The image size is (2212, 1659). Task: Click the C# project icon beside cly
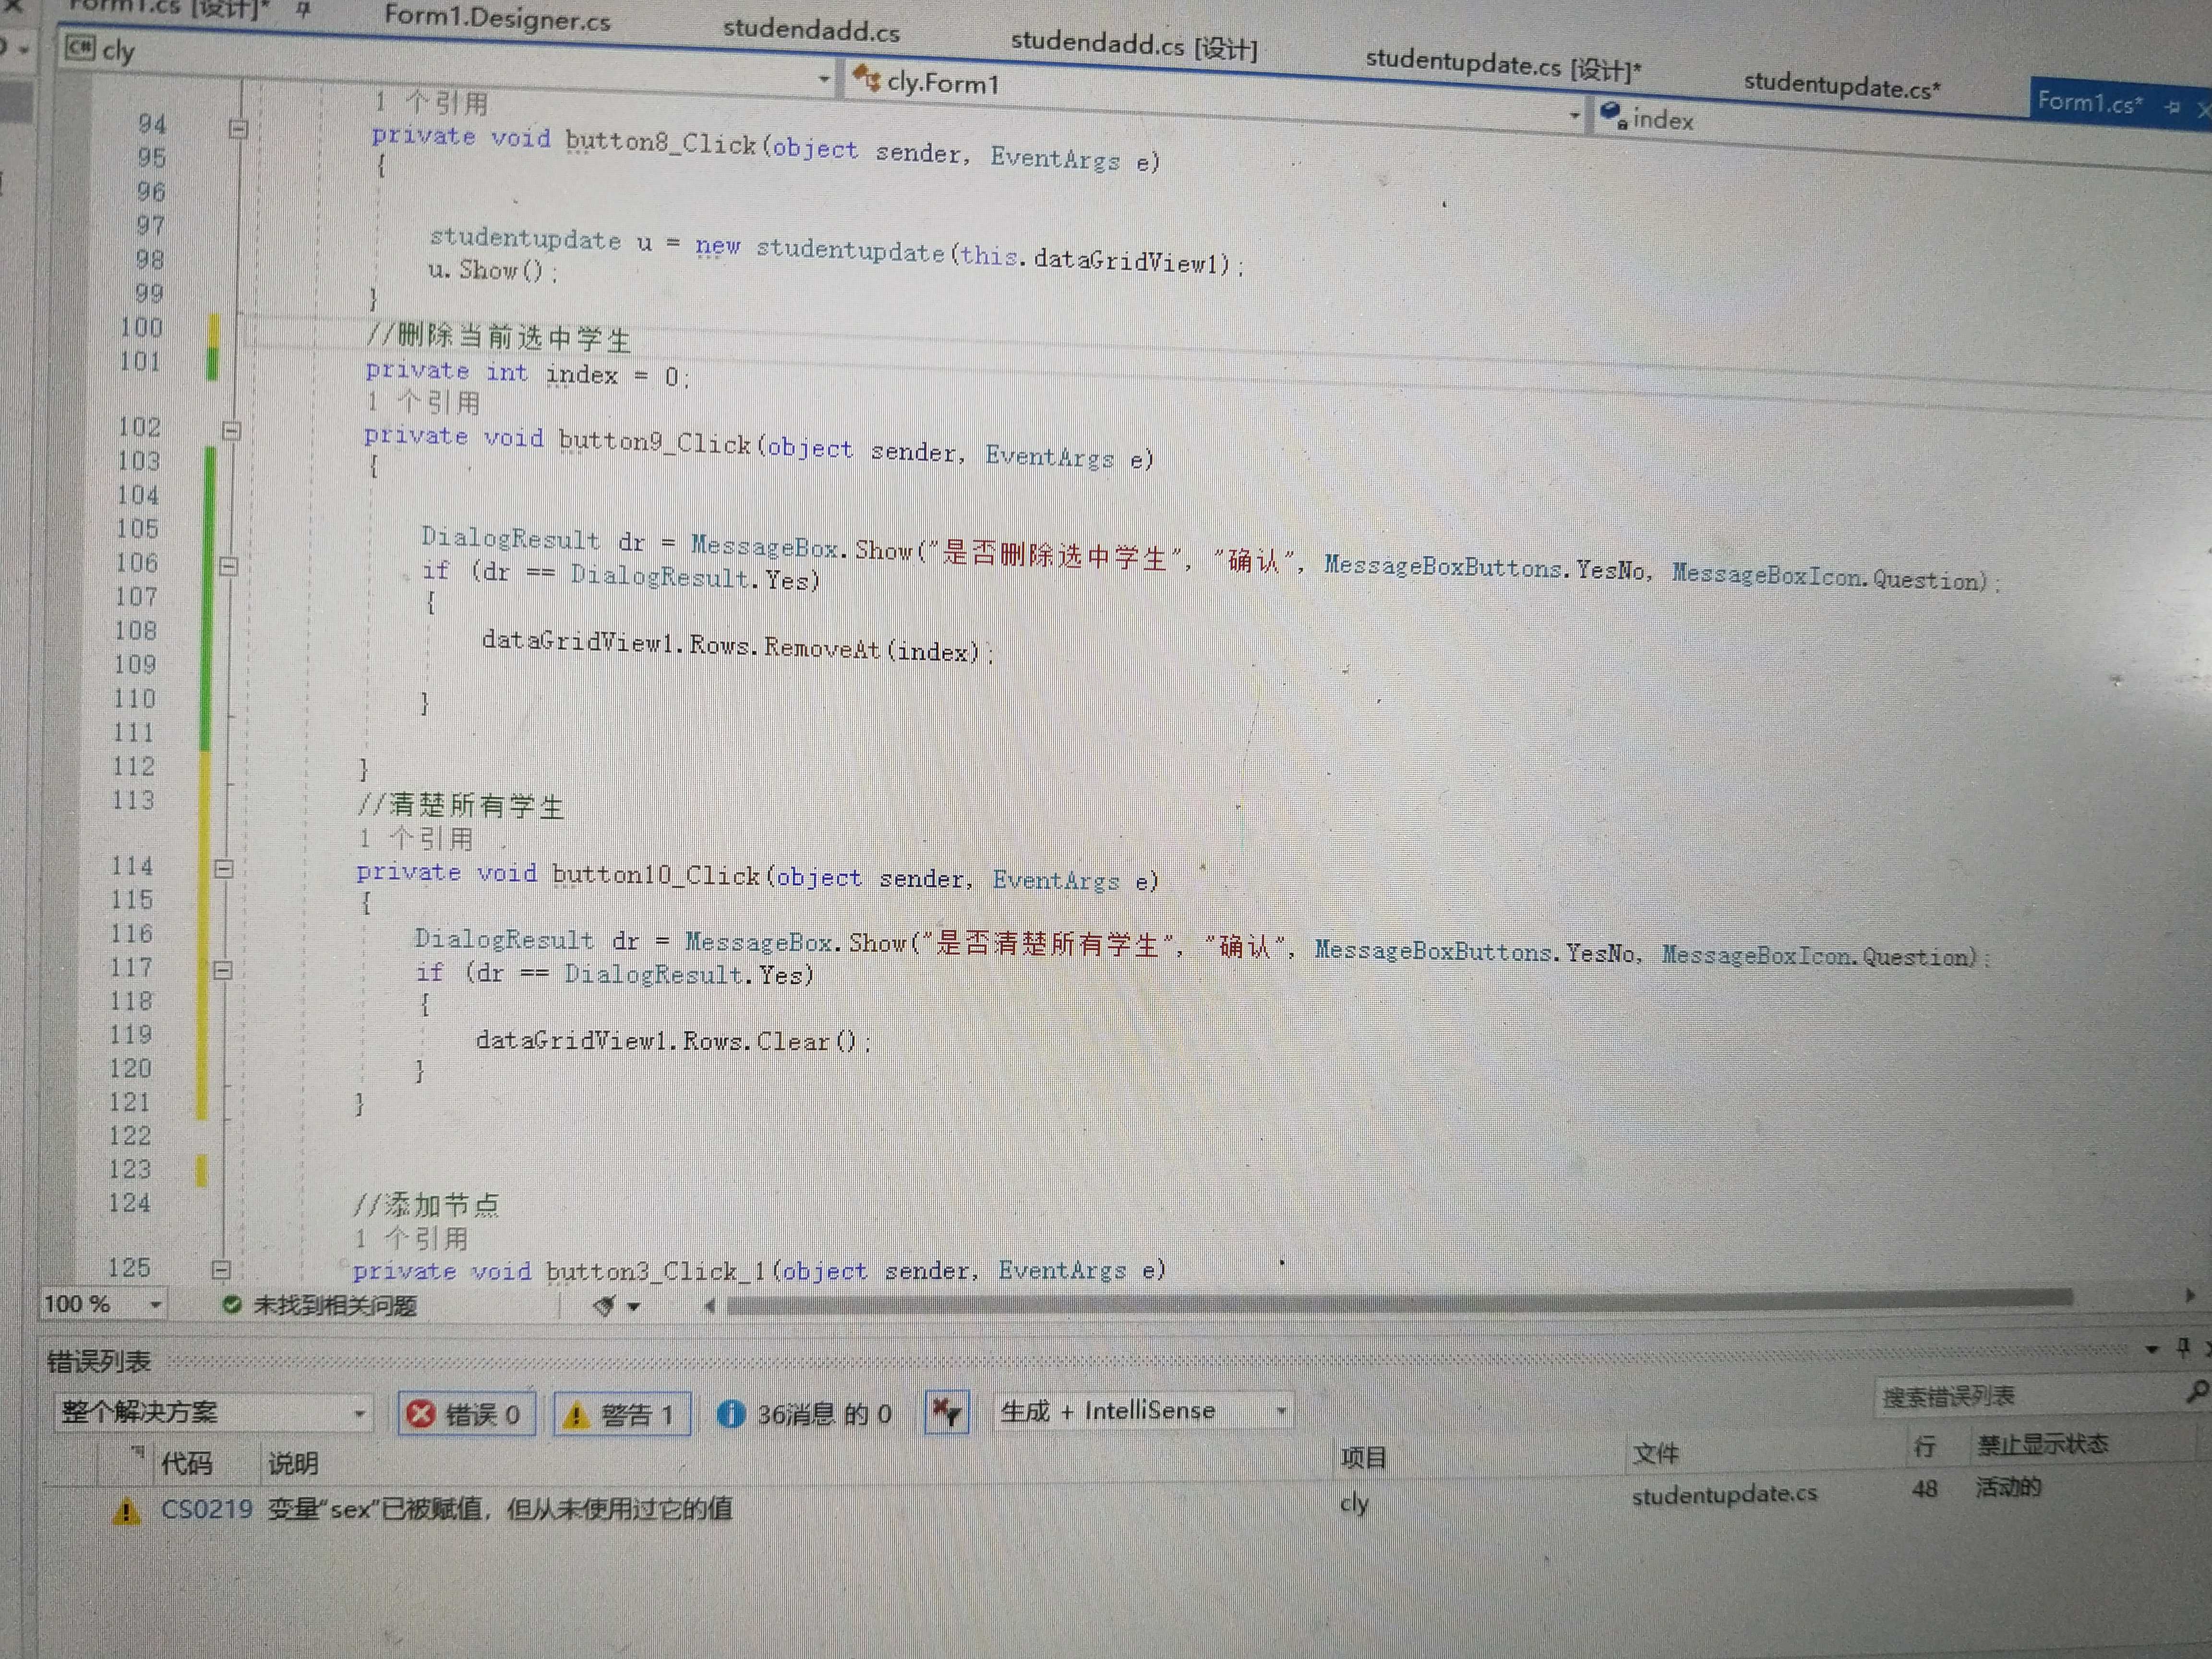click(x=80, y=47)
